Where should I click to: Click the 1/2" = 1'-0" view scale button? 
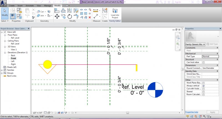pyautogui.click(x=37, y=113)
